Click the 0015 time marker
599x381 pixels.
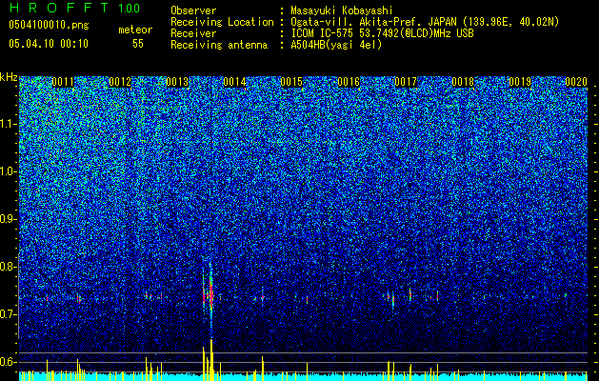pos(291,82)
